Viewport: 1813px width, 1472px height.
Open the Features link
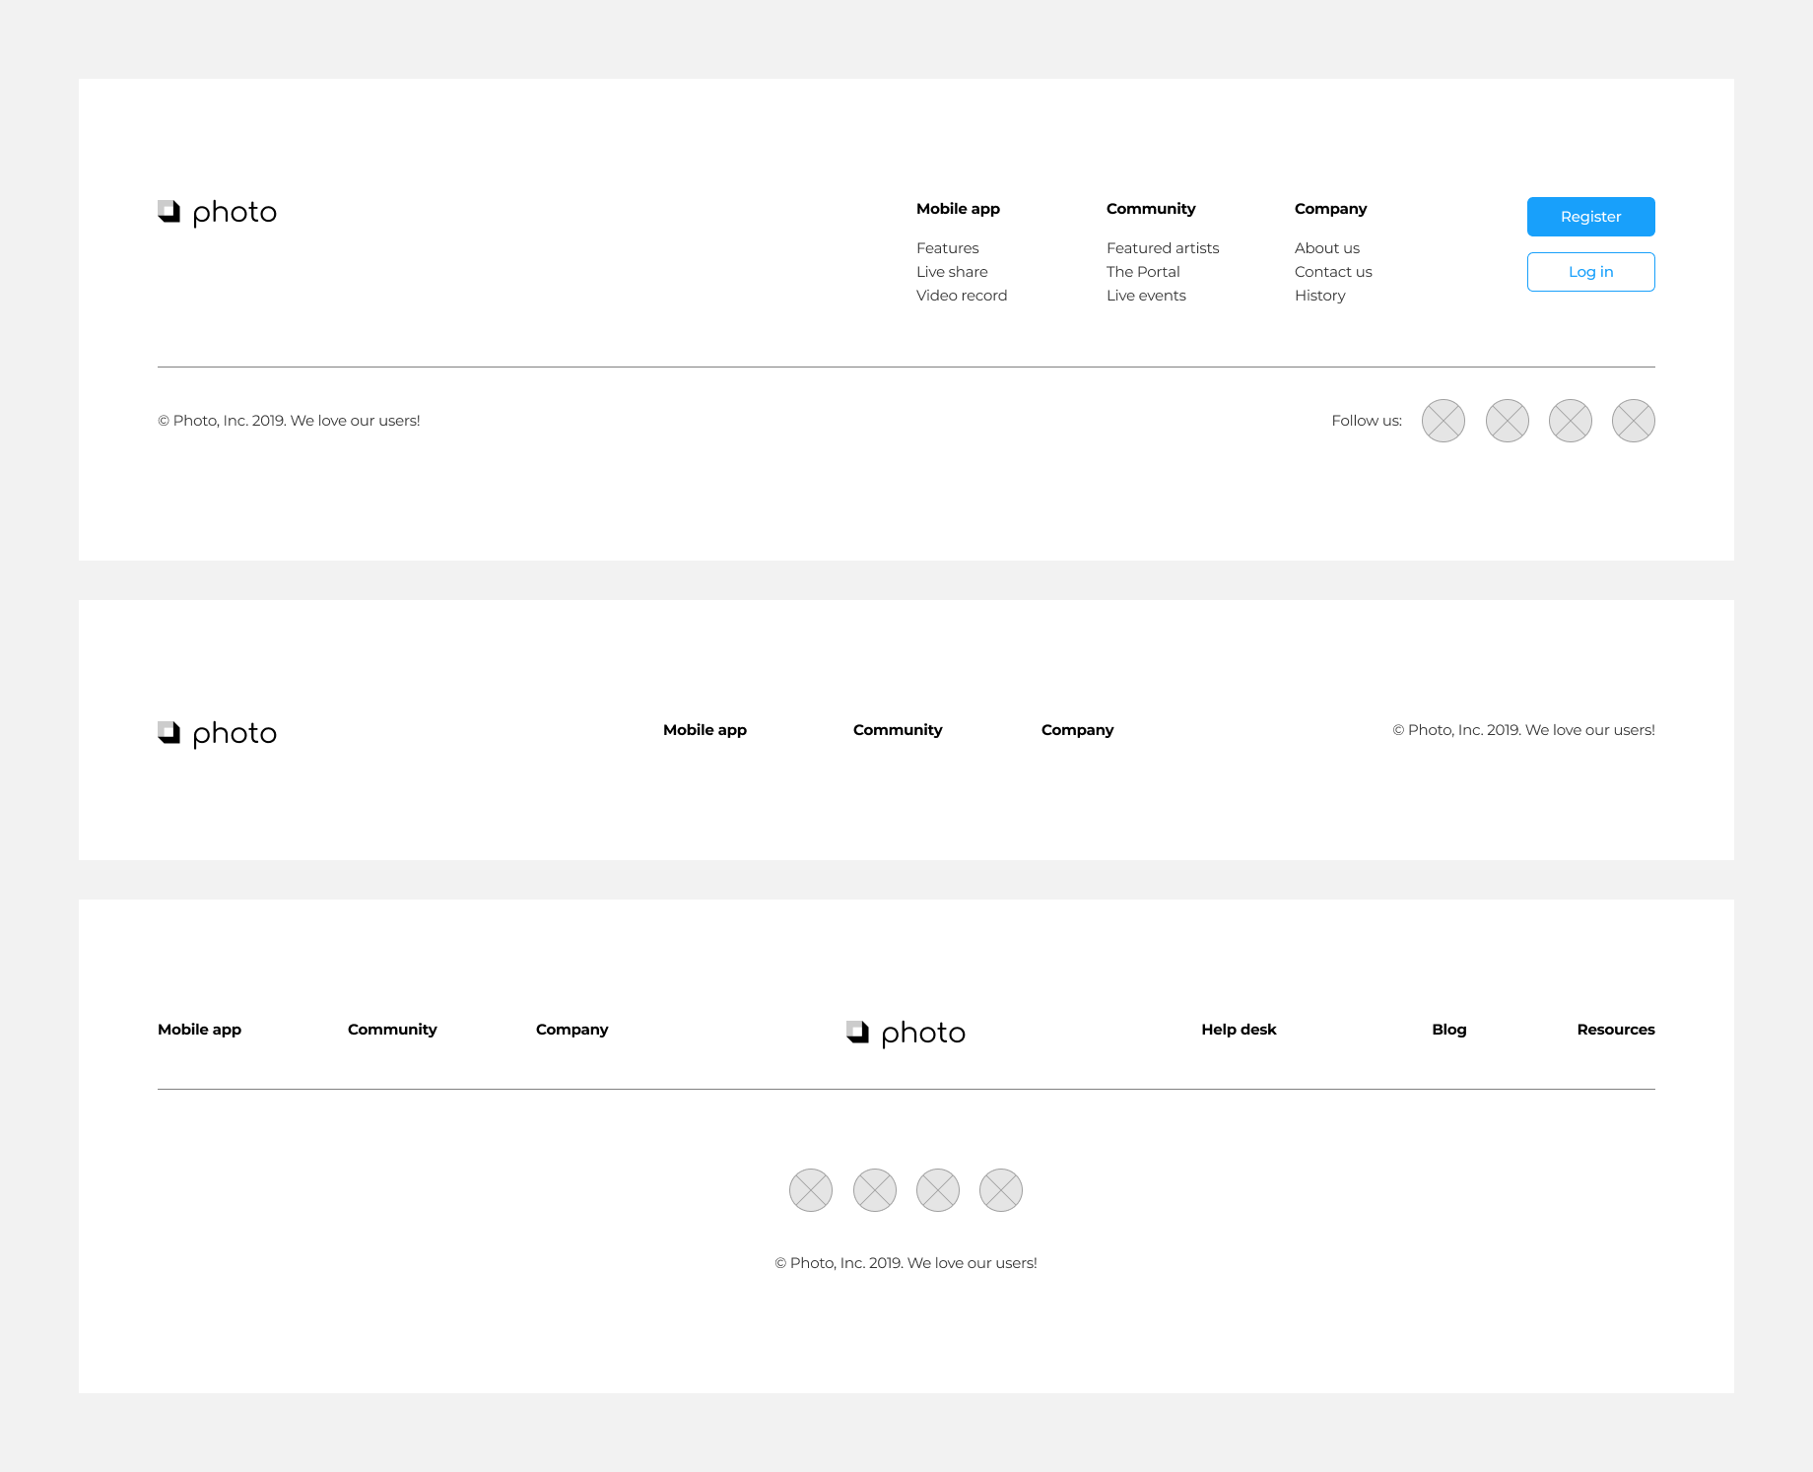948,247
